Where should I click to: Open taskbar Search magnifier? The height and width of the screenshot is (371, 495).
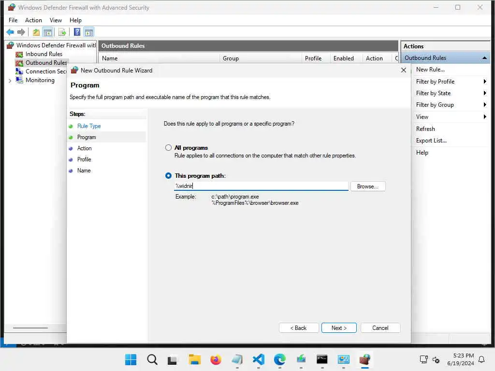[152, 359]
